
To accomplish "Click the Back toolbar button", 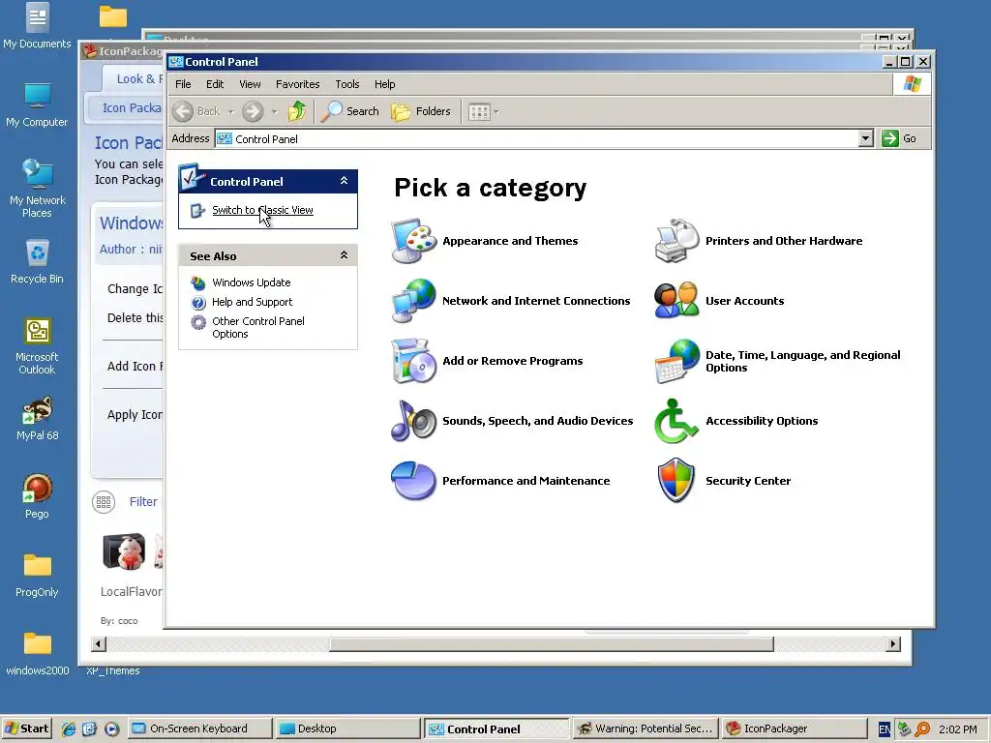I will pyautogui.click(x=196, y=111).
